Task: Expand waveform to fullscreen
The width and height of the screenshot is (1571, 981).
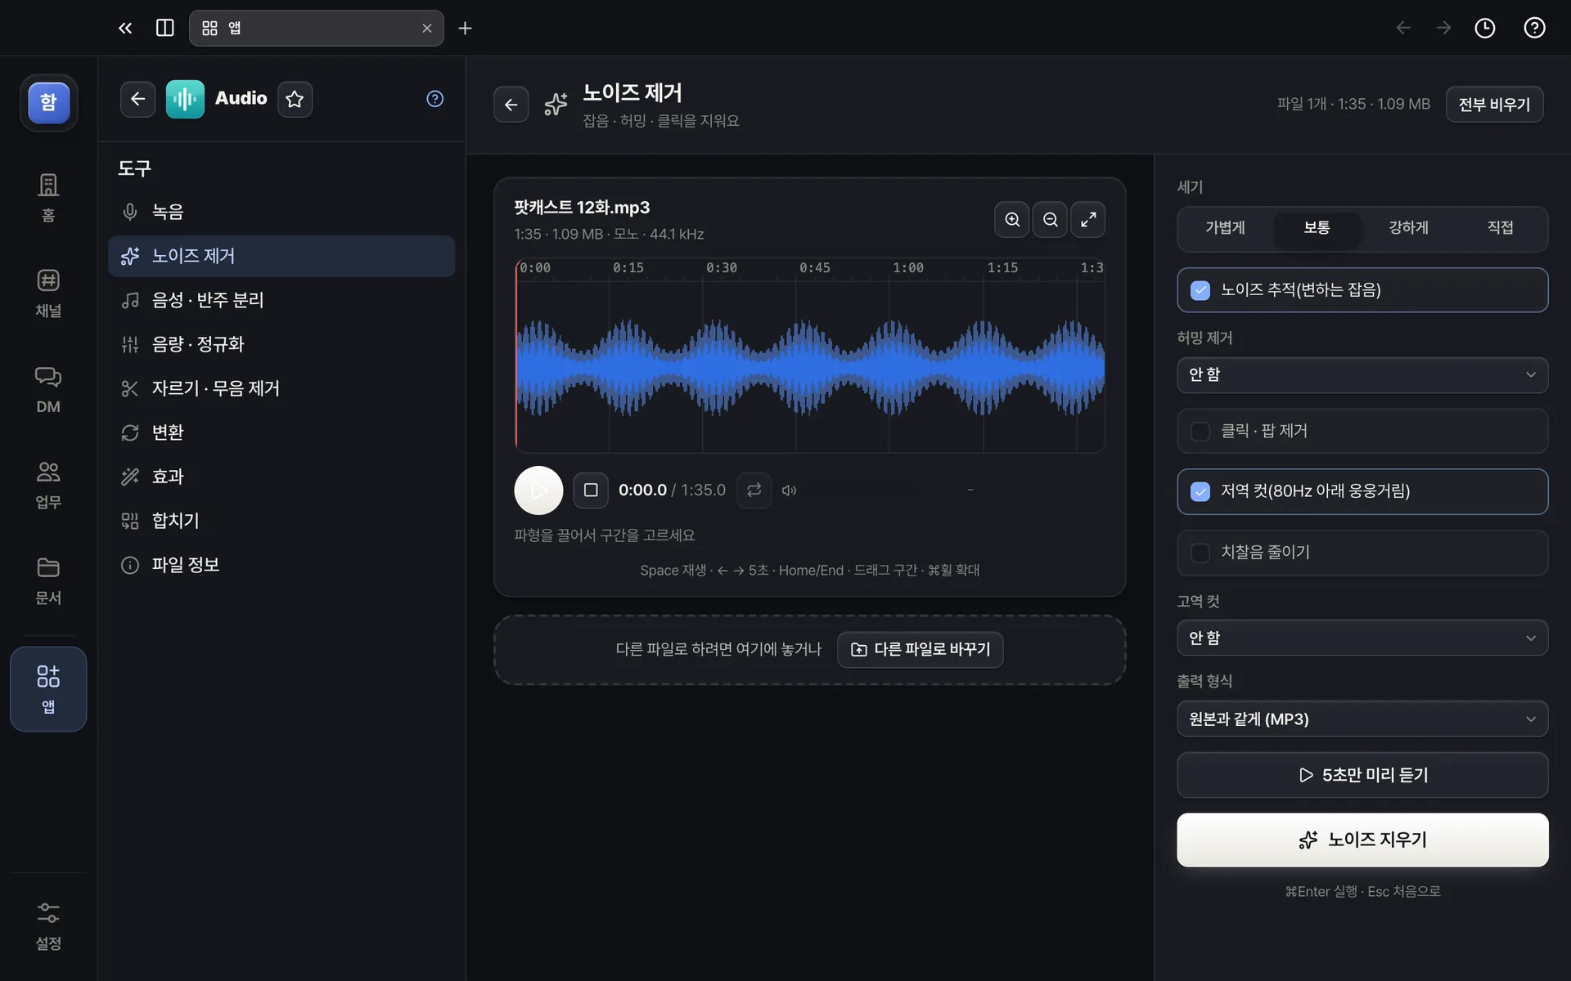Action: (x=1087, y=219)
